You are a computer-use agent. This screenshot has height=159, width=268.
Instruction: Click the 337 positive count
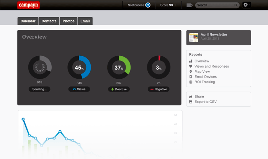click(119, 83)
